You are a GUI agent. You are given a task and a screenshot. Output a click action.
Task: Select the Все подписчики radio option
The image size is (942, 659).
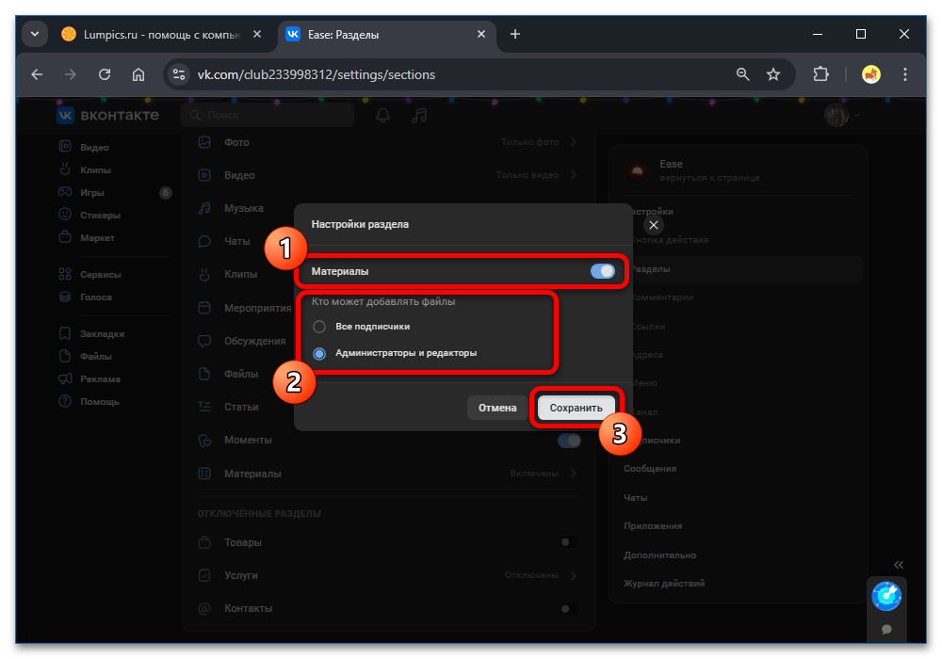[319, 327]
